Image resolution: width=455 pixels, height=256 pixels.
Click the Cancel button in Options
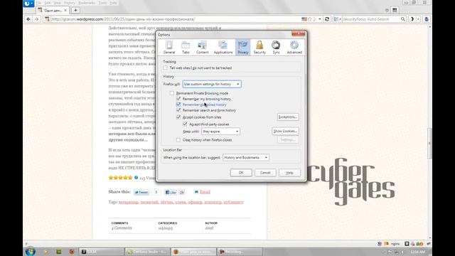click(265, 173)
